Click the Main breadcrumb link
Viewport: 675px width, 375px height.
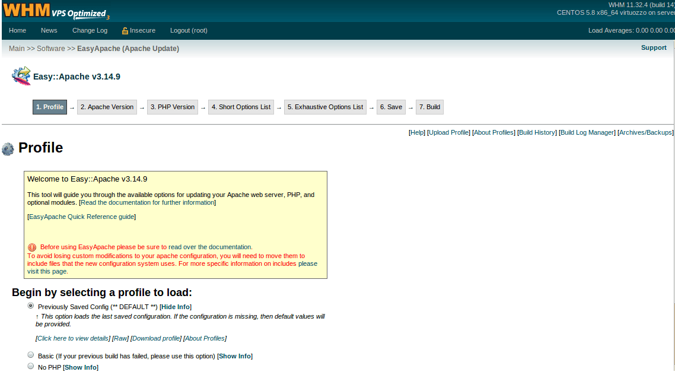coord(17,49)
